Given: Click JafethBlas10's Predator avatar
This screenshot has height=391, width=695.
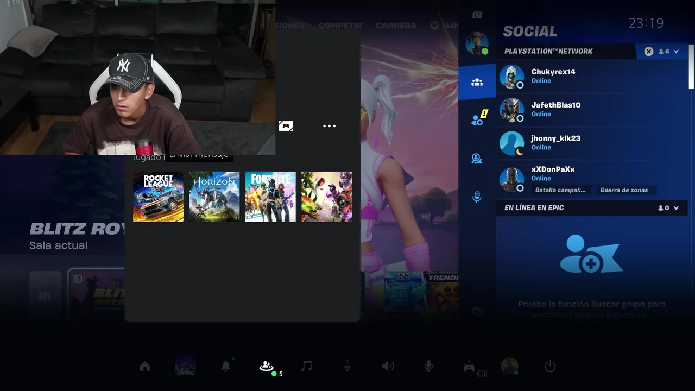Looking at the screenshot, I should click(511, 110).
